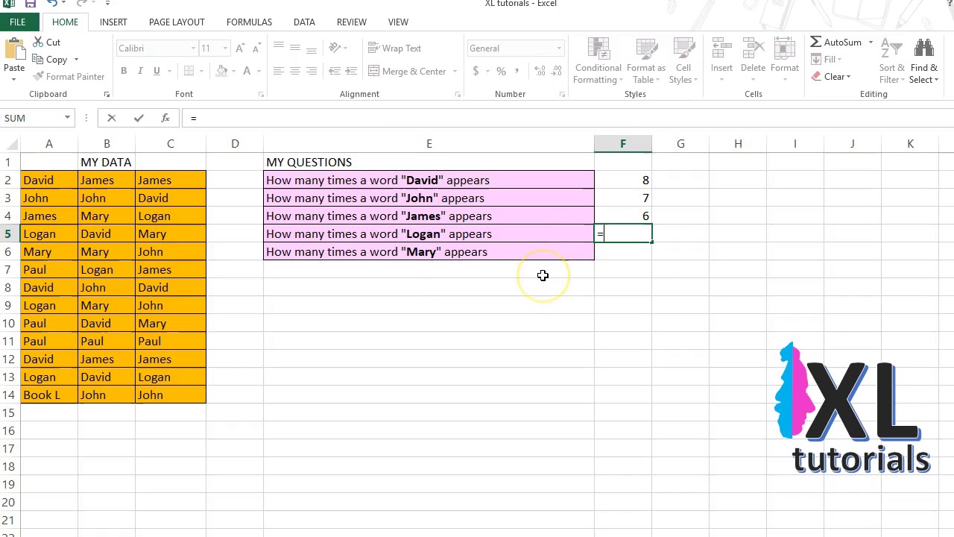Open the font size dropdown
This screenshot has width=954, height=537.
coord(226,48)
